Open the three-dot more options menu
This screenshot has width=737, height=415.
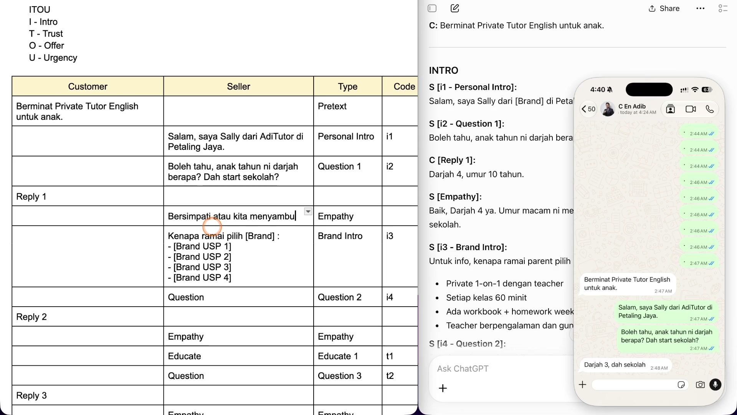[x=701, y=8]
